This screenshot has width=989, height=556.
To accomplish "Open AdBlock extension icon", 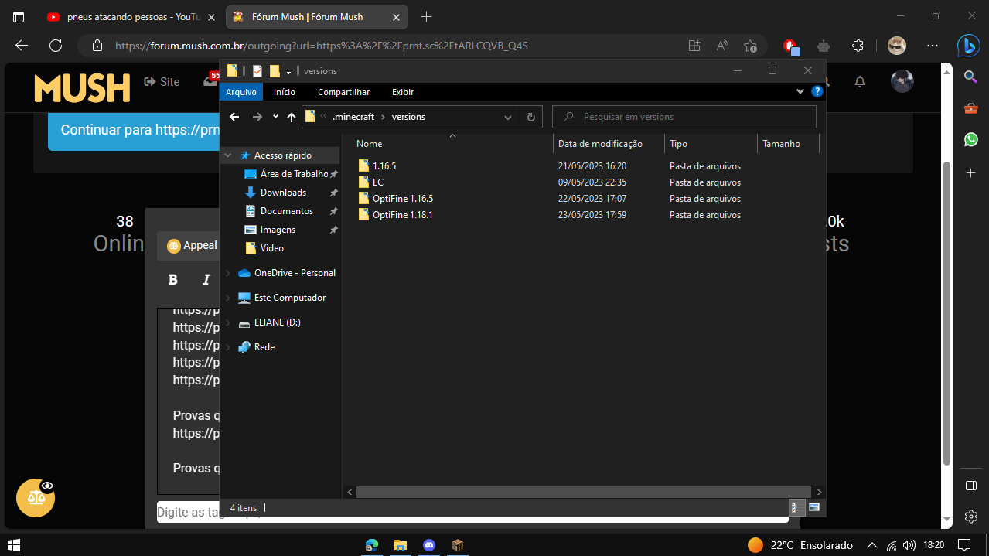I will tap(789, 46).
